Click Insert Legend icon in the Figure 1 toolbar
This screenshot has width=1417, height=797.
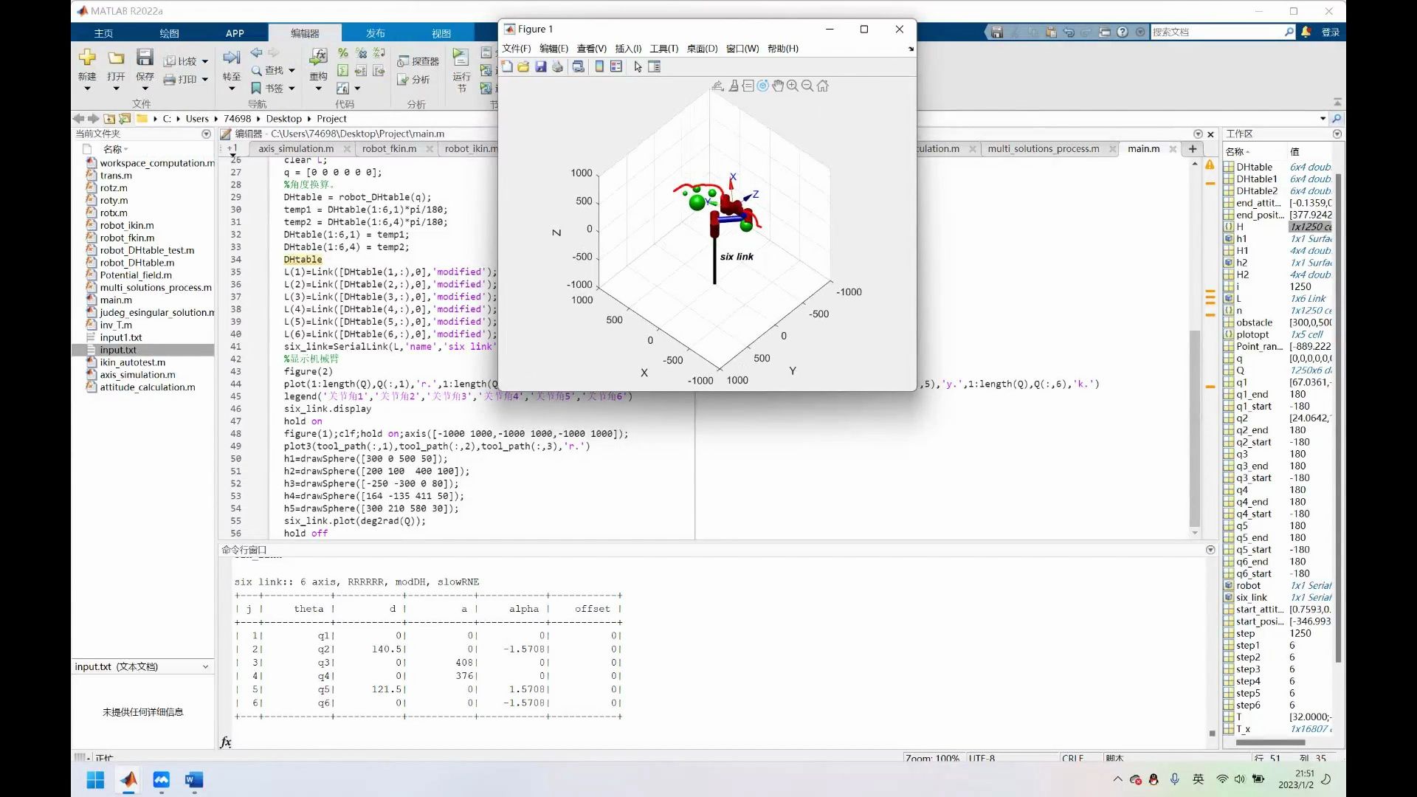pos(616,66)
